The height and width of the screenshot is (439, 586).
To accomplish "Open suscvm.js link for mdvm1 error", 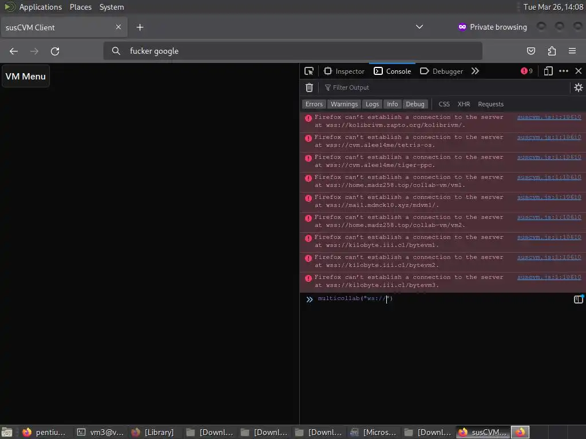I will pyautogui.click(x=549, y=197).
